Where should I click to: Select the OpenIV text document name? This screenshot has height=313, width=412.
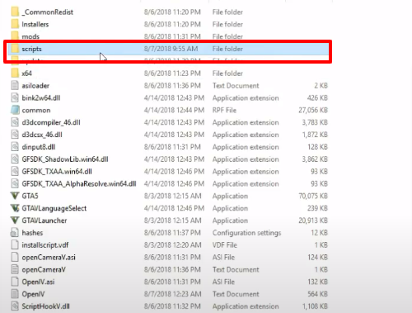coord(33,294)
